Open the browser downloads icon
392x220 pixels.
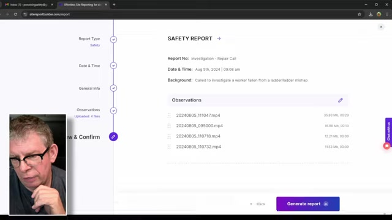[371, 14]
